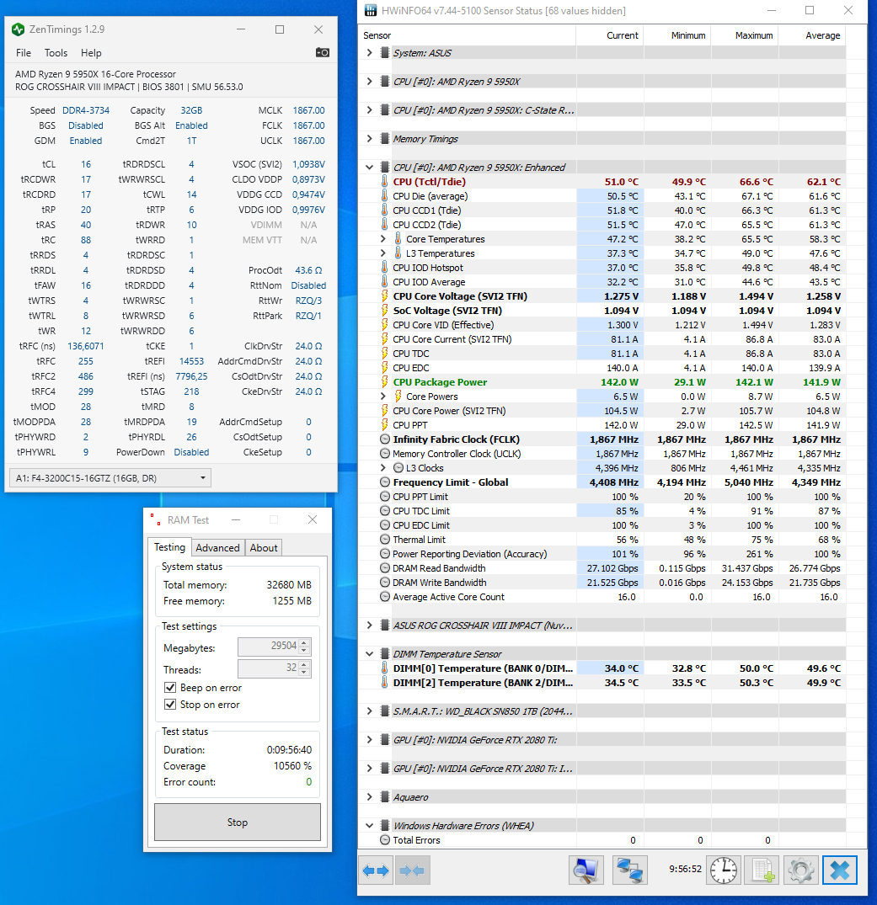877x905 pixels.
Task: Select the DRAM Write Bandwidth row
Action: [602, 583]
